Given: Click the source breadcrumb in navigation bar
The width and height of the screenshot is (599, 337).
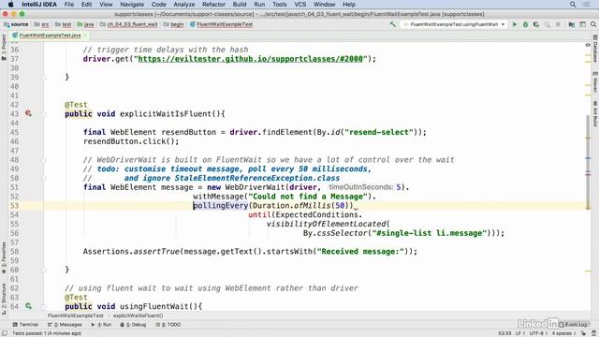Looking at the screenshot, I should click(16, 24).
